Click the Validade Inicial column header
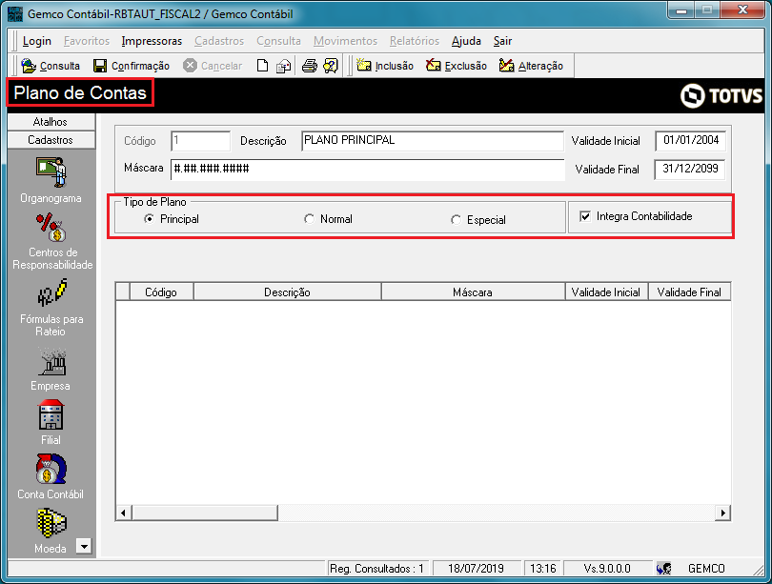The image size is (772, 584). pos(606,292)
